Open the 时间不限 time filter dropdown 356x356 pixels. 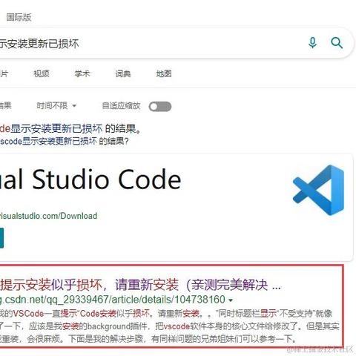[x=56, y=106]
